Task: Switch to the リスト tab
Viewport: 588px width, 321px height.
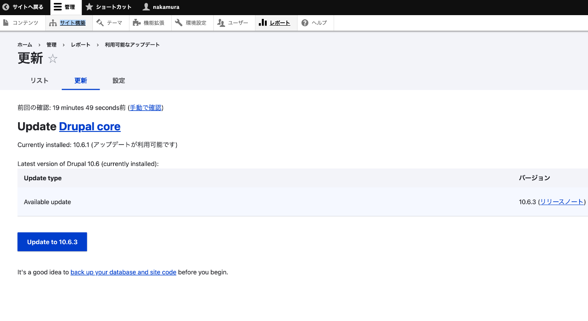Action: click(39, 81)
